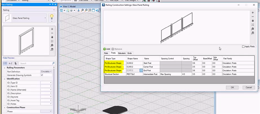
Task: Open display style layers in Place Railing preview
Action: point(52,50)
